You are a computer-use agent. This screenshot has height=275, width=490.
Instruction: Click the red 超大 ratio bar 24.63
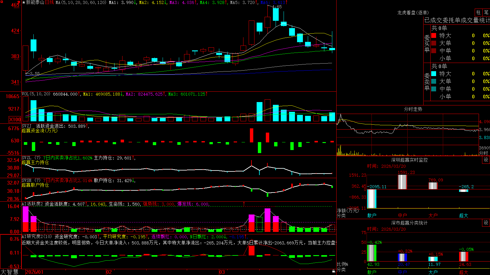coord(464,257)
